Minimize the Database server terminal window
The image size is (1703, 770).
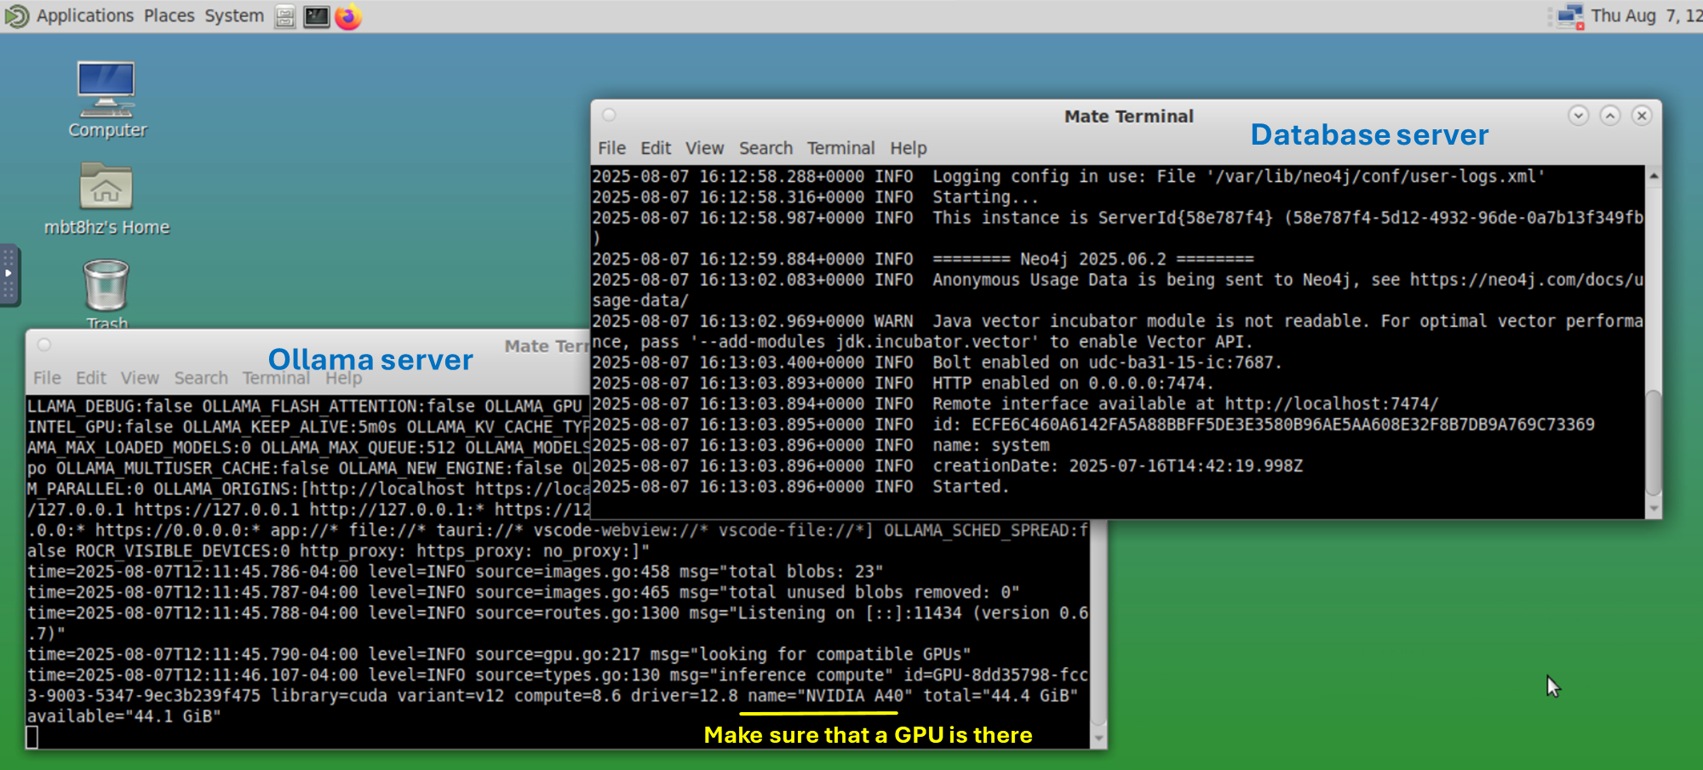tap(1578, 115)
